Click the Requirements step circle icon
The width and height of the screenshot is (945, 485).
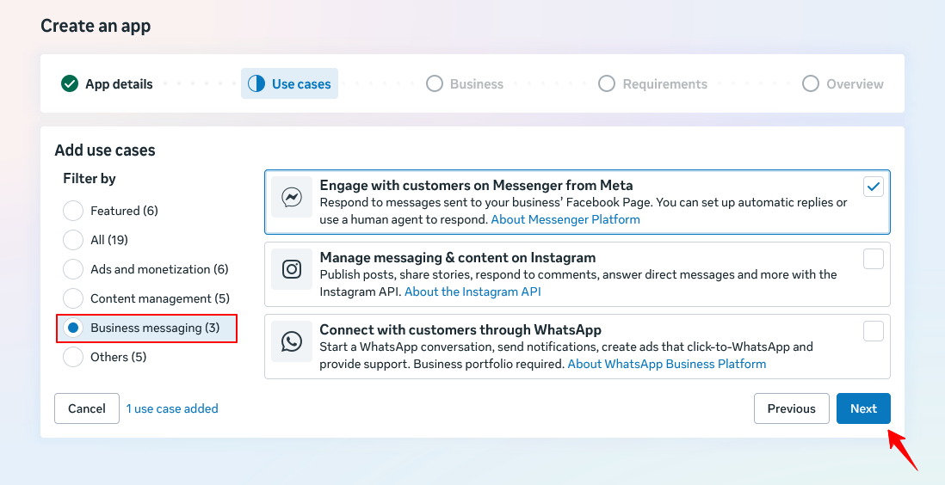[606, 83]
